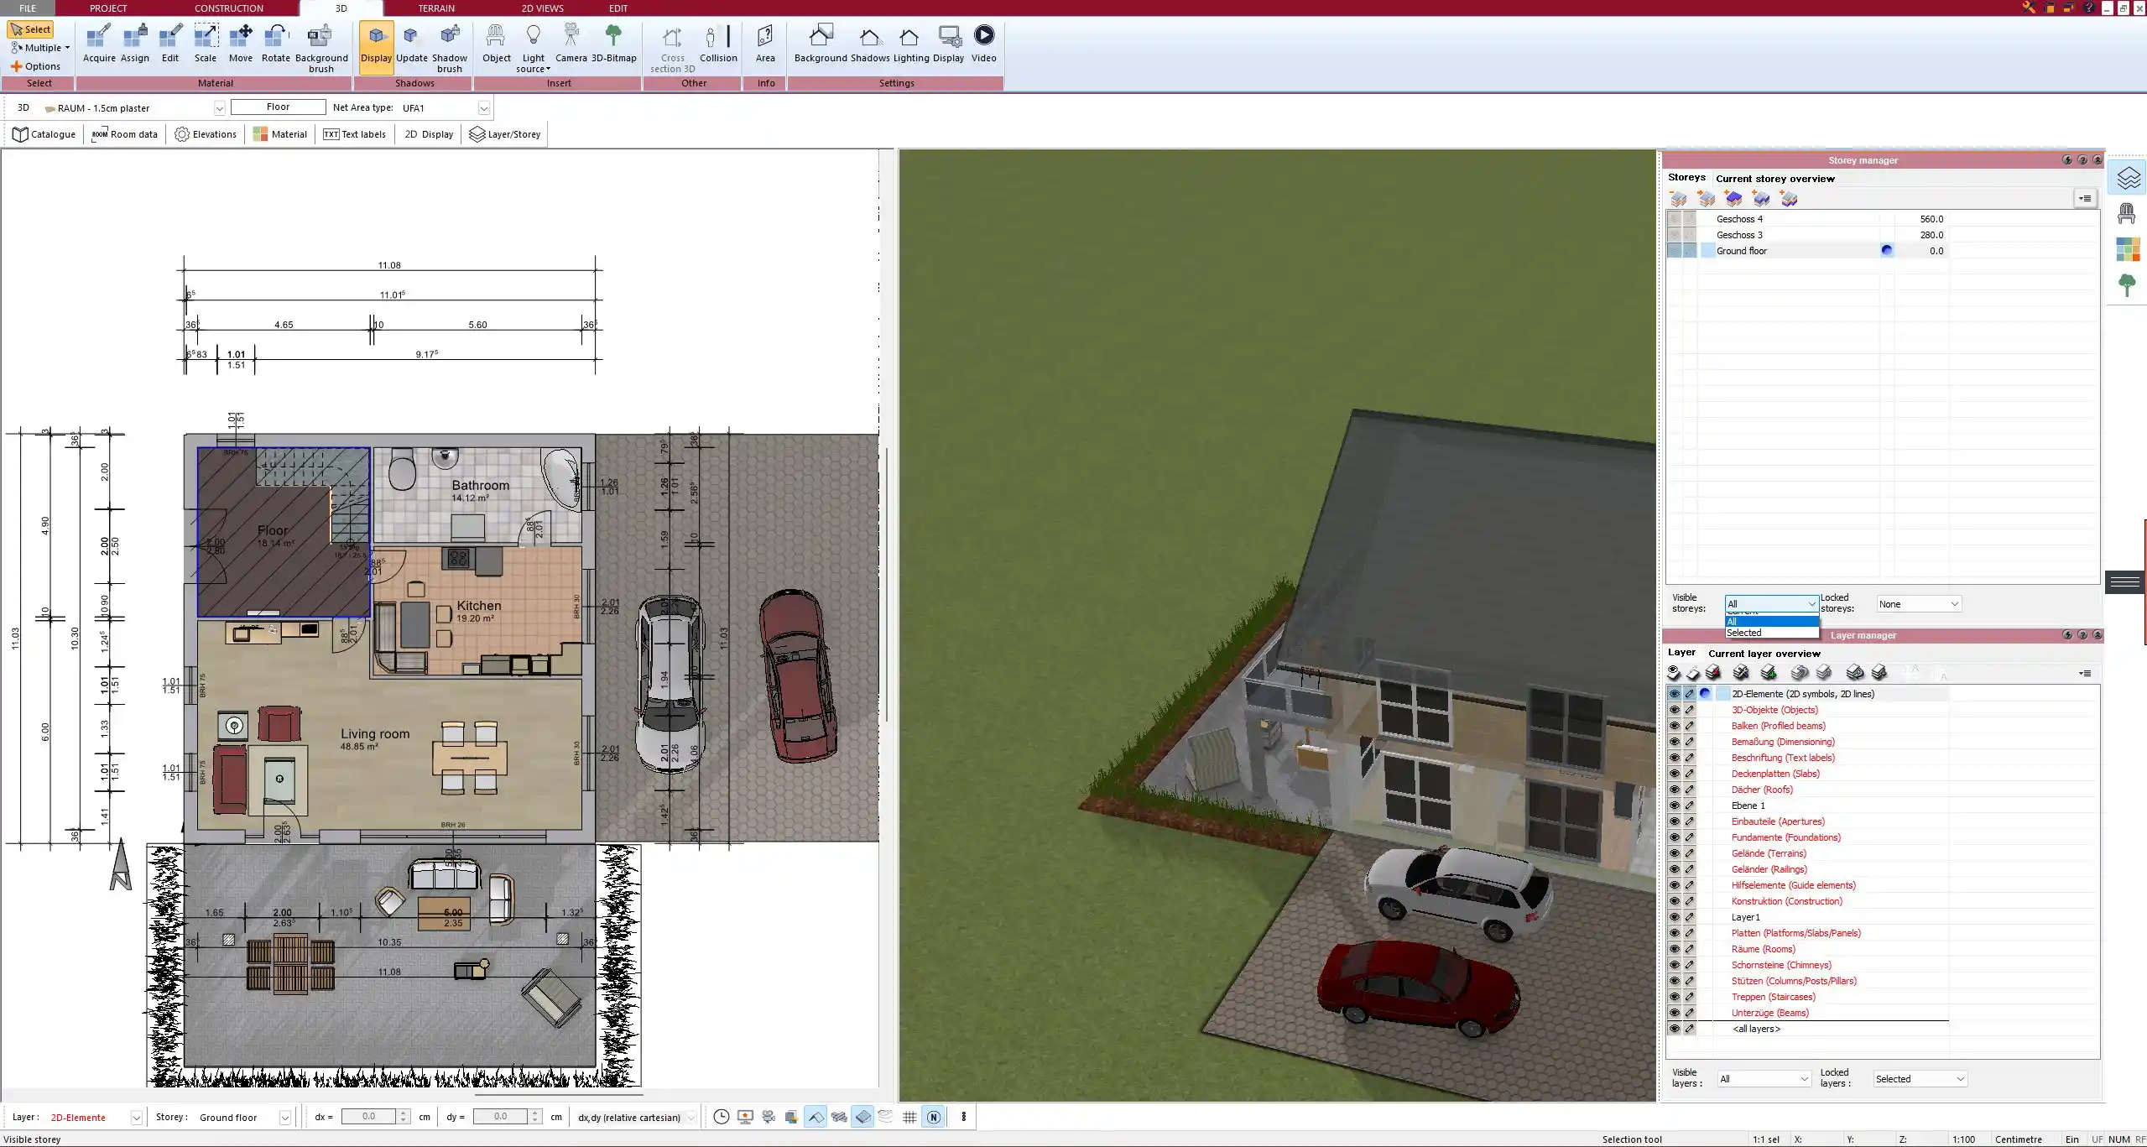Image resolution: width=2147 pixels, height=1147 pixels.
Task: Switch to the CONSTRUCTION tab
Action: pyautogui.click(x=228, y=8)
